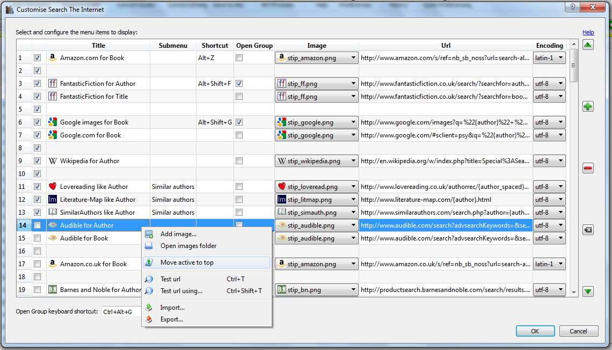Click the Test url magnifier icon
The height and width of the screenshot is (350, 612).
[x=149, y=279]
